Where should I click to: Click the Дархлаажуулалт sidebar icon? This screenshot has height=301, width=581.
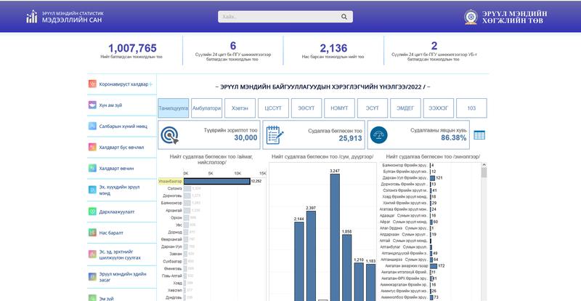click(92, 212)
